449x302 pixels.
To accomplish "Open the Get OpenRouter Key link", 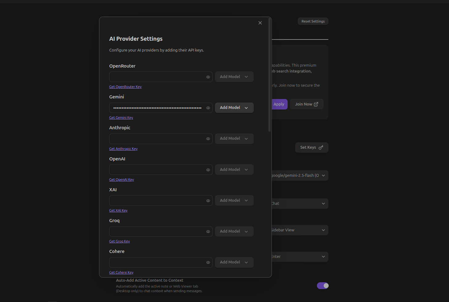I will tap(125, 87).
